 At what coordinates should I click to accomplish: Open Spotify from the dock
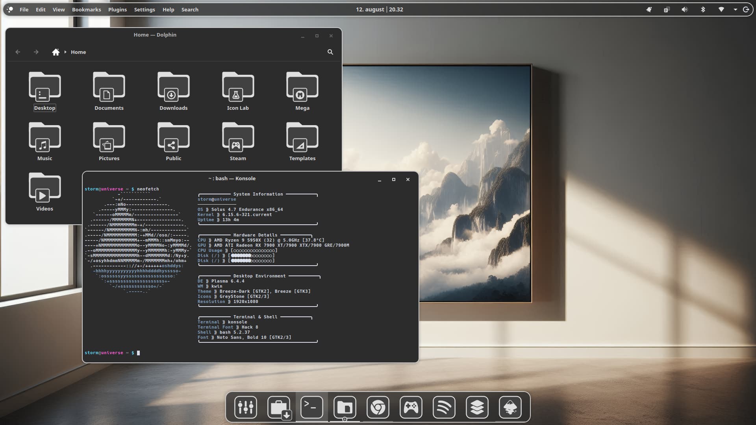click(x=444, y=407)
